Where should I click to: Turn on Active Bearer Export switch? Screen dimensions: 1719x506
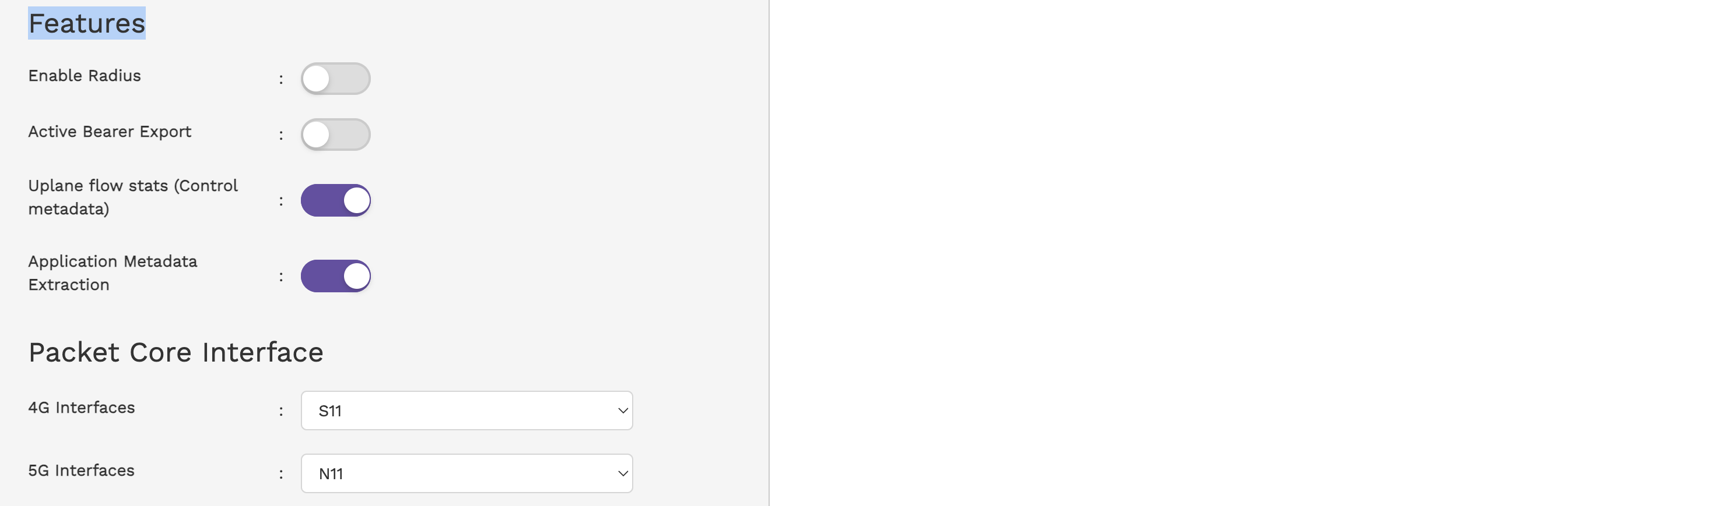tap(336, 135)
